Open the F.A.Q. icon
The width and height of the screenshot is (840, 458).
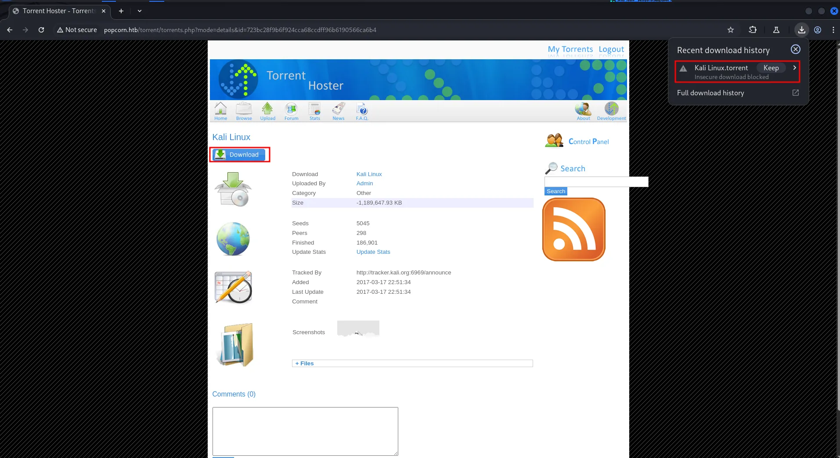coord(362,111)
